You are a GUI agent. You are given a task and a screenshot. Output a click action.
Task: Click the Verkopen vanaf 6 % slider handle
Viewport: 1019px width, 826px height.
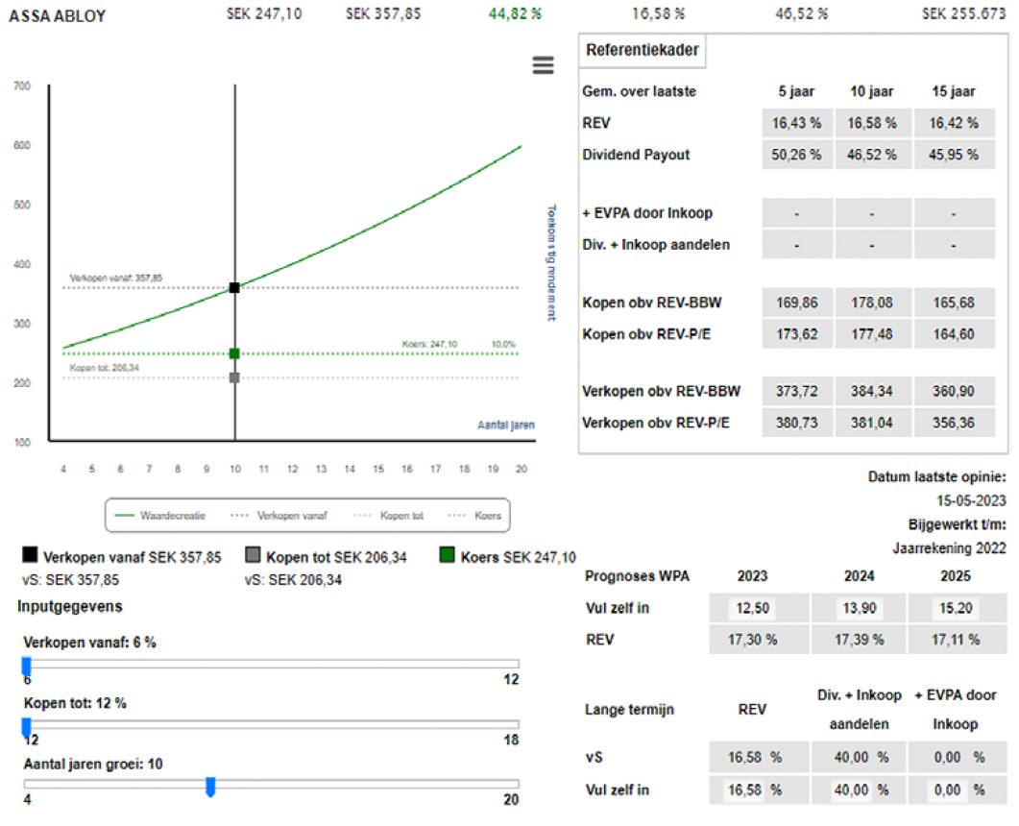[x=27, y=667]
